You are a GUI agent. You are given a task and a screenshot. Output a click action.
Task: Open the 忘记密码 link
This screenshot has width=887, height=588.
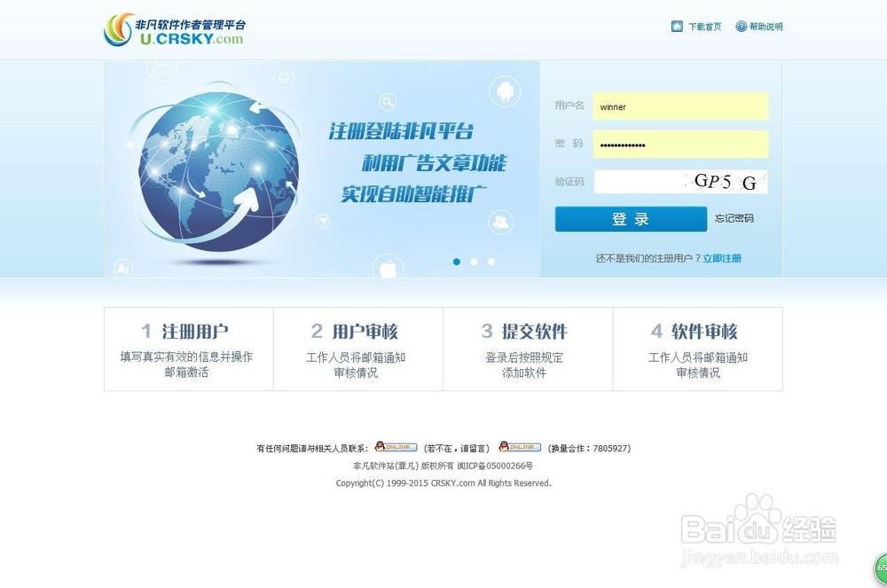pos(735,219)
